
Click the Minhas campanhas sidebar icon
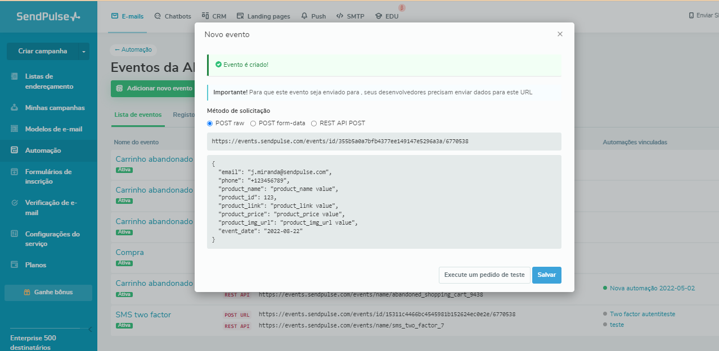click(15, 108)
